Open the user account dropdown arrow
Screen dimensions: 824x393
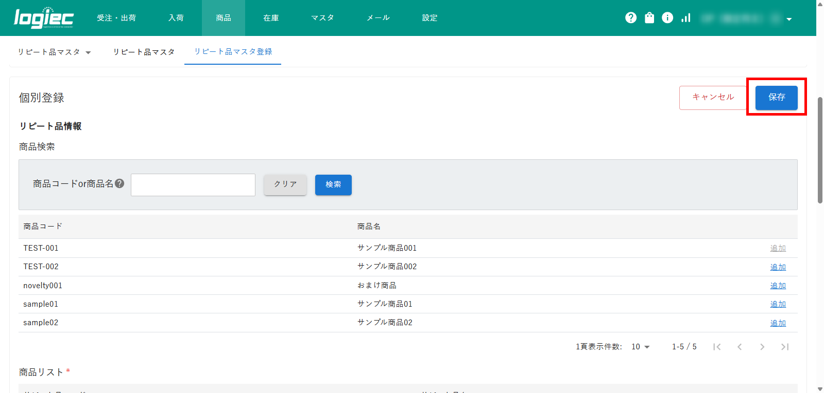click(789, 19)
